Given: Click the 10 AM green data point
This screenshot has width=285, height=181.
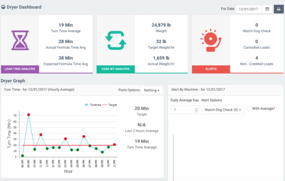Looking at the screenshot, I should 35,149.
